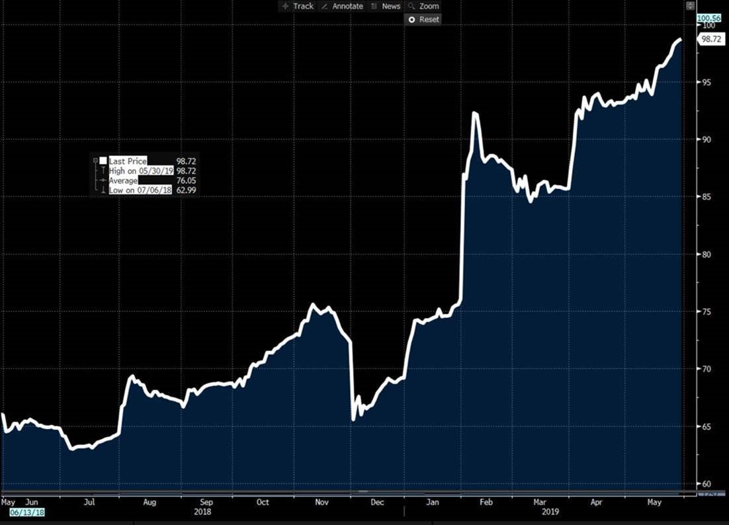Activate the Track crosshair tool
This screenshot has width=729, height=525.
[x=298, y=6]
